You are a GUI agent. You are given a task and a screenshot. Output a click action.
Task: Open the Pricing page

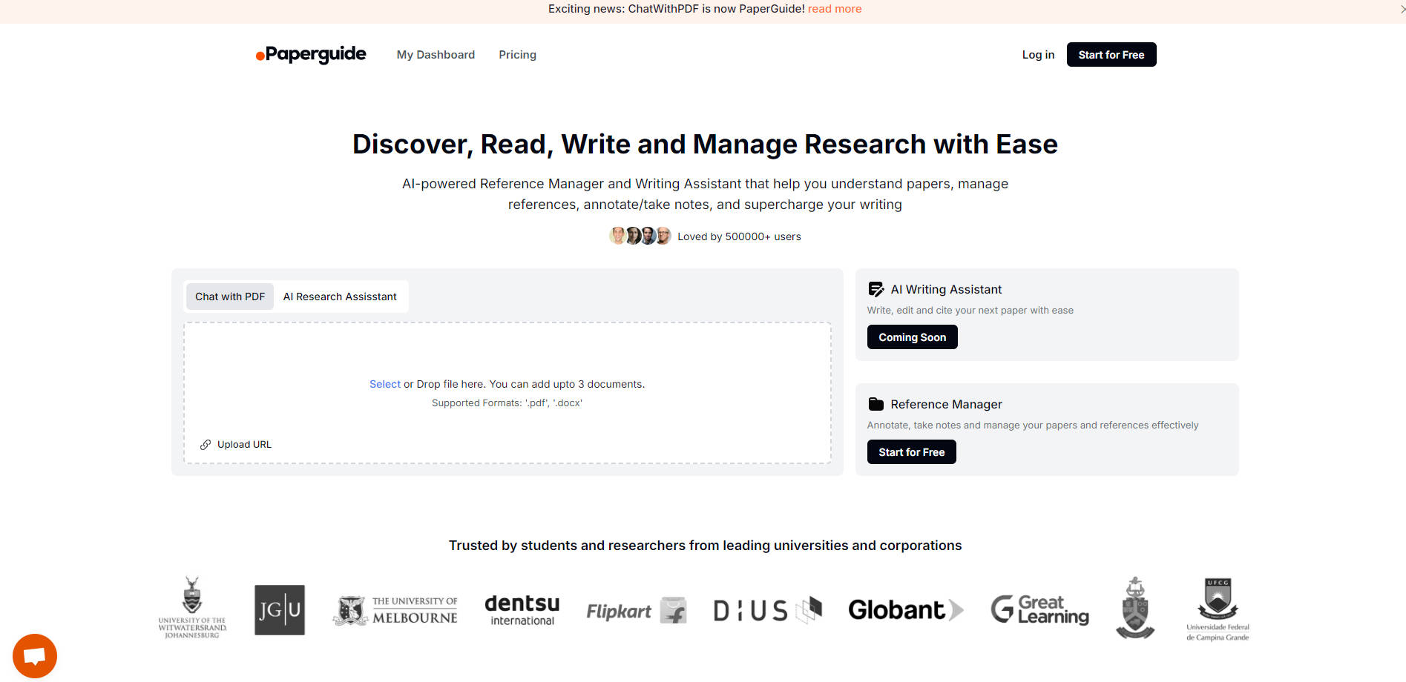pyautogui.click(x=517, y=54)
